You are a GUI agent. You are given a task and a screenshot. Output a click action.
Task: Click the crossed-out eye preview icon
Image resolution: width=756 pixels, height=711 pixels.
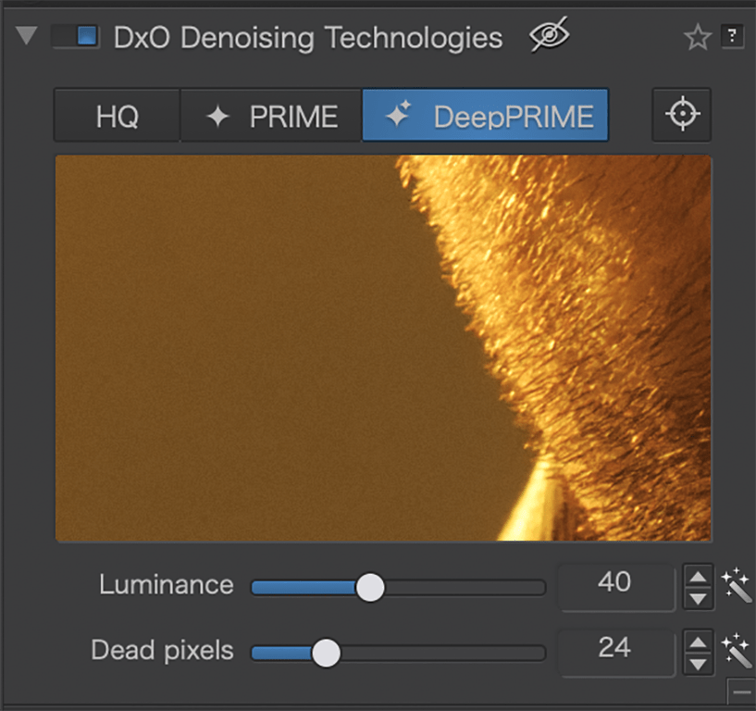[x=549, y=35]
